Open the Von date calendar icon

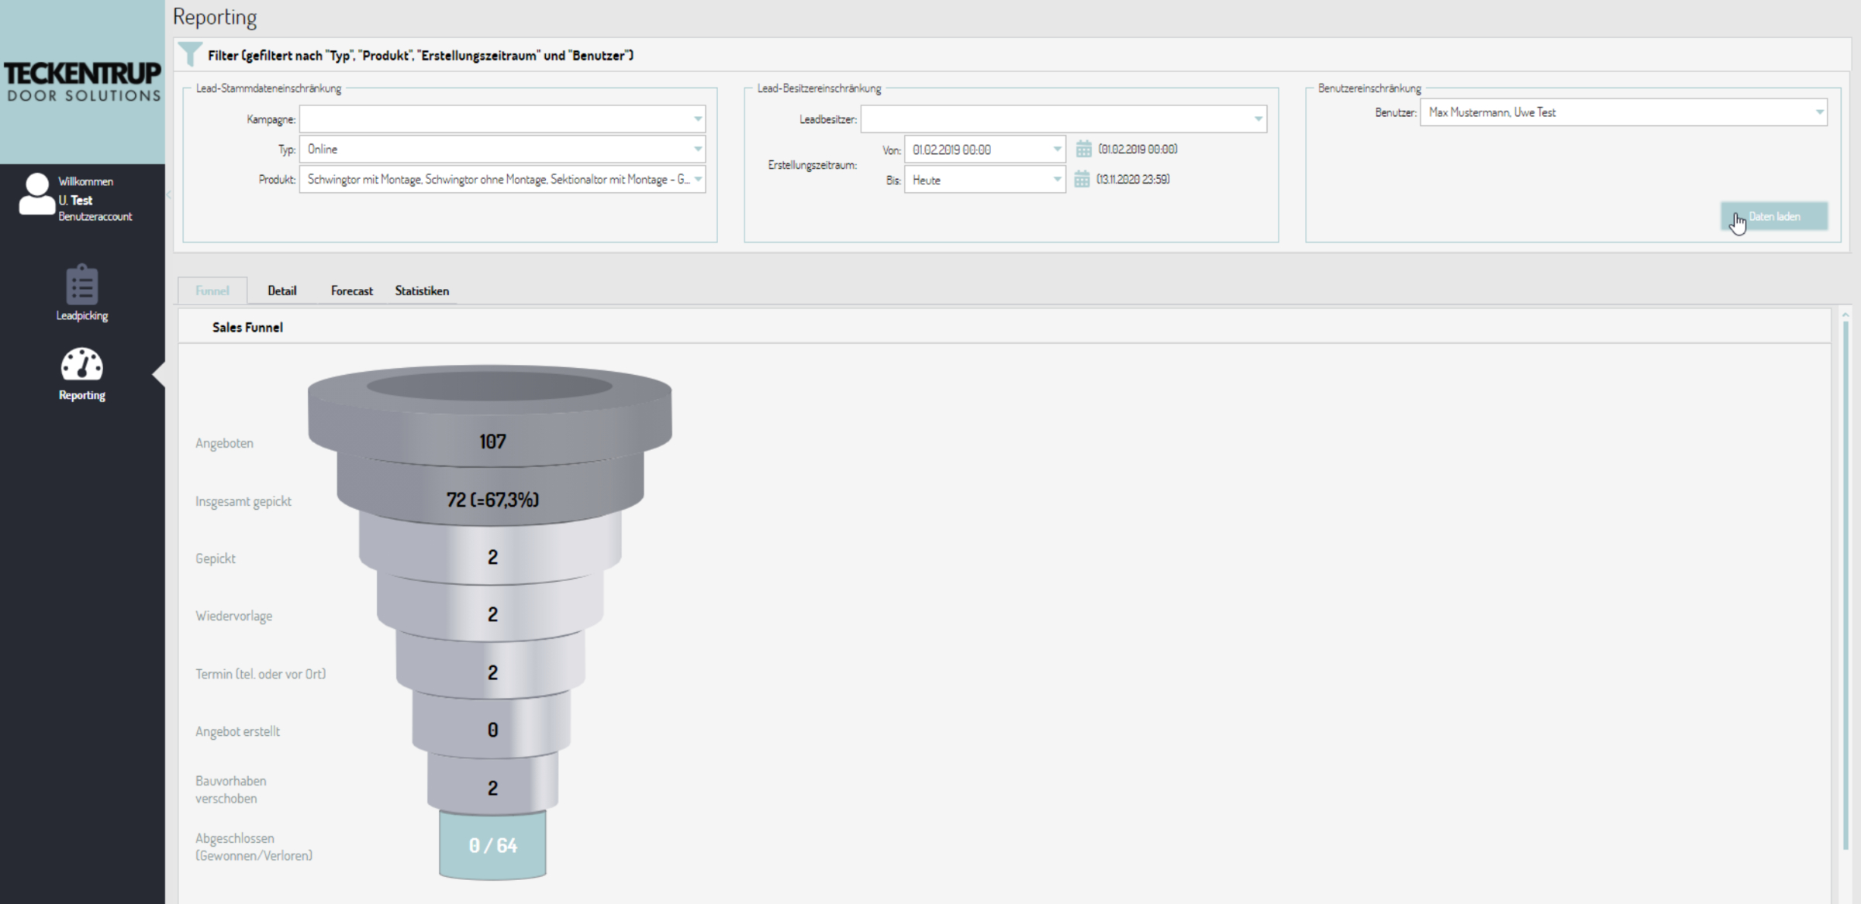point(1083,149)
